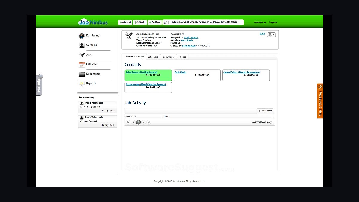Click the search magnifier icon
This screenshot has height=202, width=359.
165,22
